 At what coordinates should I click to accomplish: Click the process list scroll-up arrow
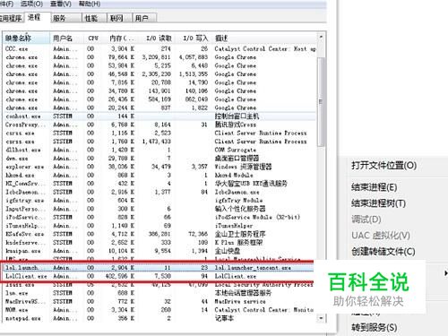pos(321,37)
